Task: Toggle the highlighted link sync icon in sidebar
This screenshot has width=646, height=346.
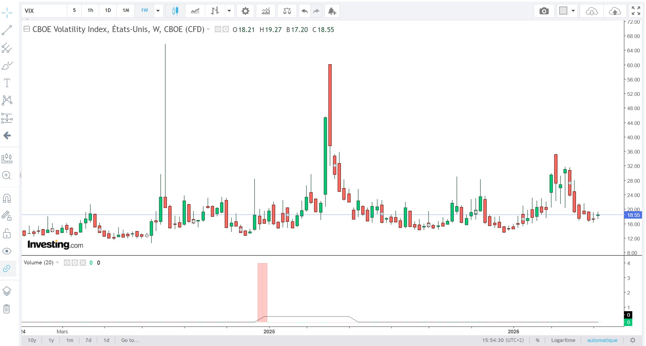Action: point(7,269)
